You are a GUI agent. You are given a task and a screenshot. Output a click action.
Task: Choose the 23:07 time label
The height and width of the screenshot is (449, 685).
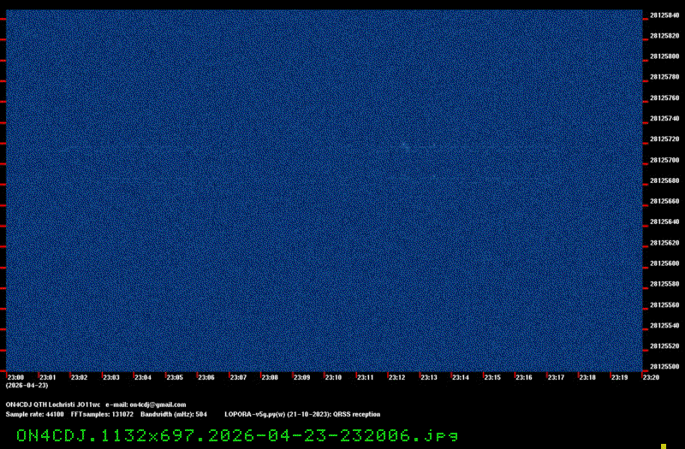point(238,377)
